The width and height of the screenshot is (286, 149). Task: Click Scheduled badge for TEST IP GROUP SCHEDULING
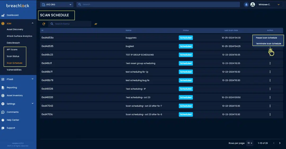[x=186, y=55]
